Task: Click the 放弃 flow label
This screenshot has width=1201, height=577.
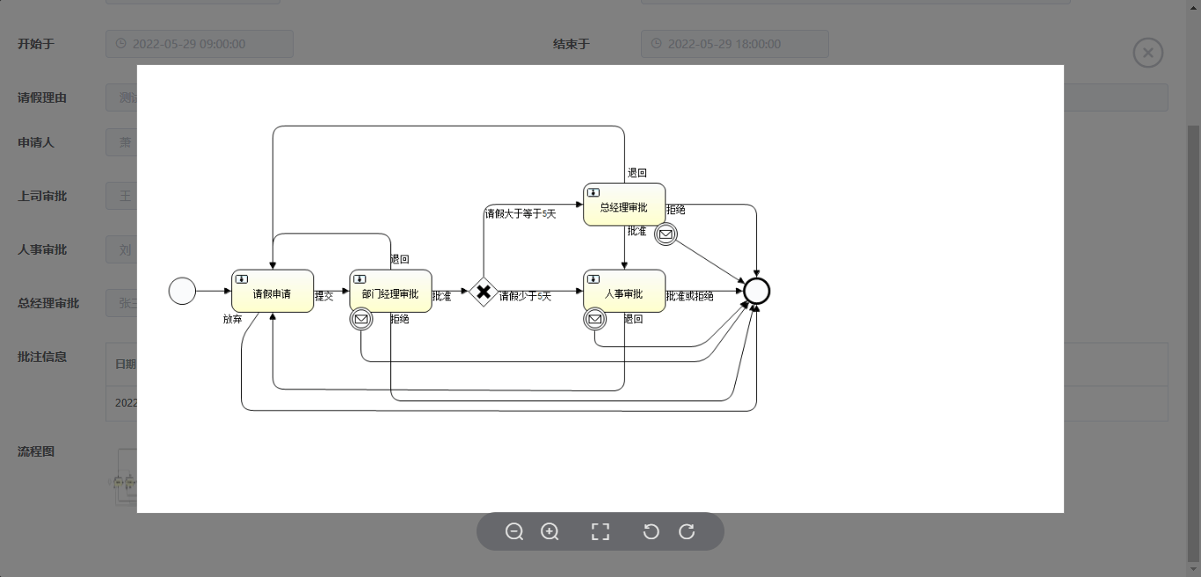Action: tap(232, 319)
